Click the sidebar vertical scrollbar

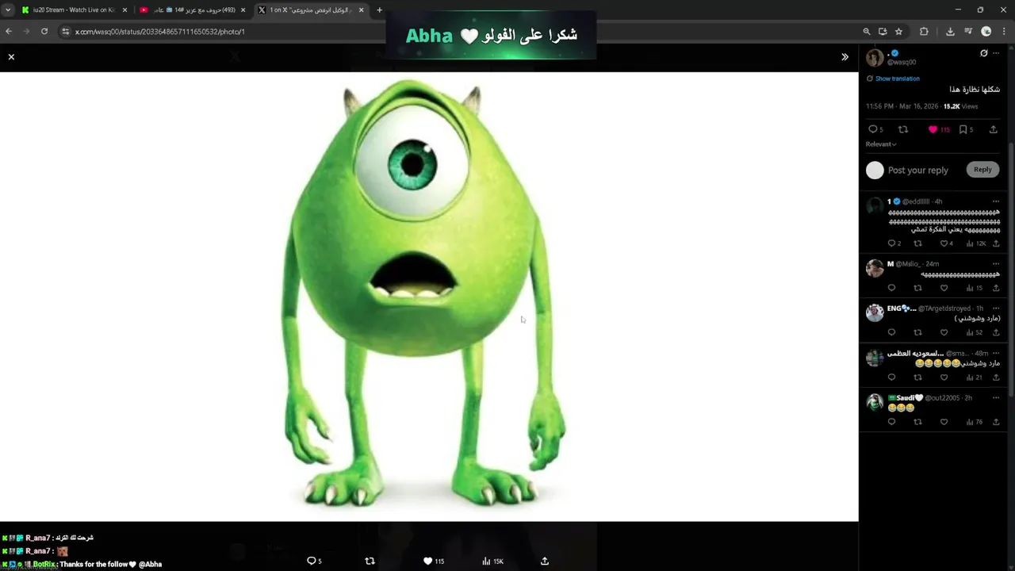1011,270
